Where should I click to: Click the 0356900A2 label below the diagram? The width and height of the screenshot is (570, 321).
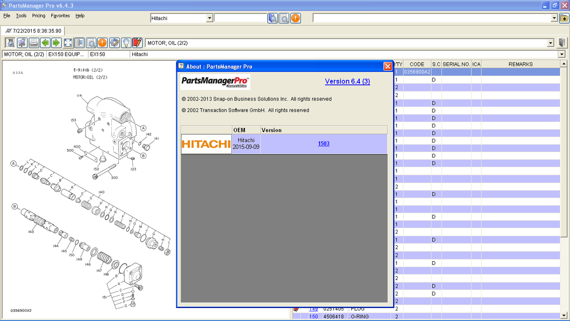point(21,310)
